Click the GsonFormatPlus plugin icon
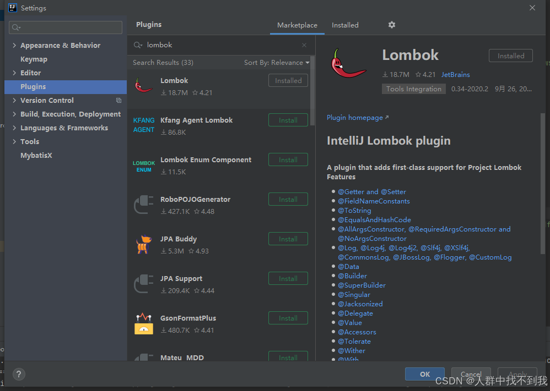The height and width of the screenshot is (391, 550). click(x=144, y=324)
